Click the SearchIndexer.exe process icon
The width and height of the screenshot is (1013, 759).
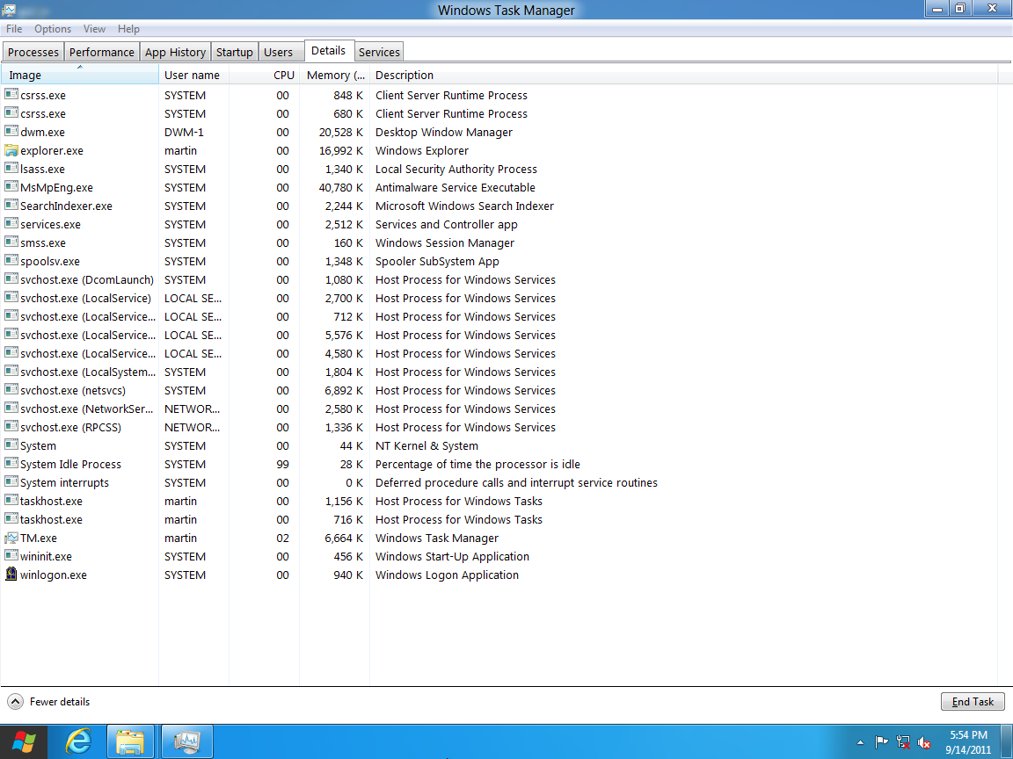click(11, 206)
